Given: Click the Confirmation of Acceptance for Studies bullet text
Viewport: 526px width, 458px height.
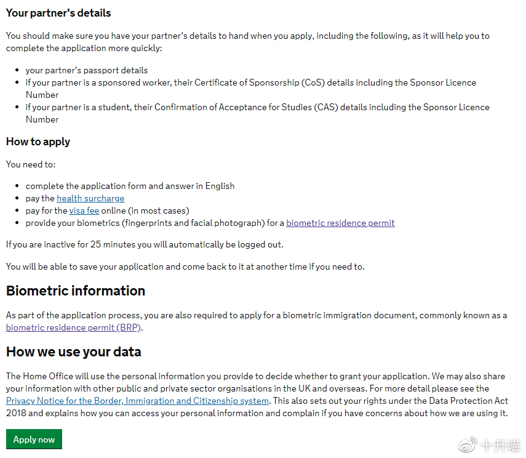Looking at the screenshot, I should click(x=257, y=107).
